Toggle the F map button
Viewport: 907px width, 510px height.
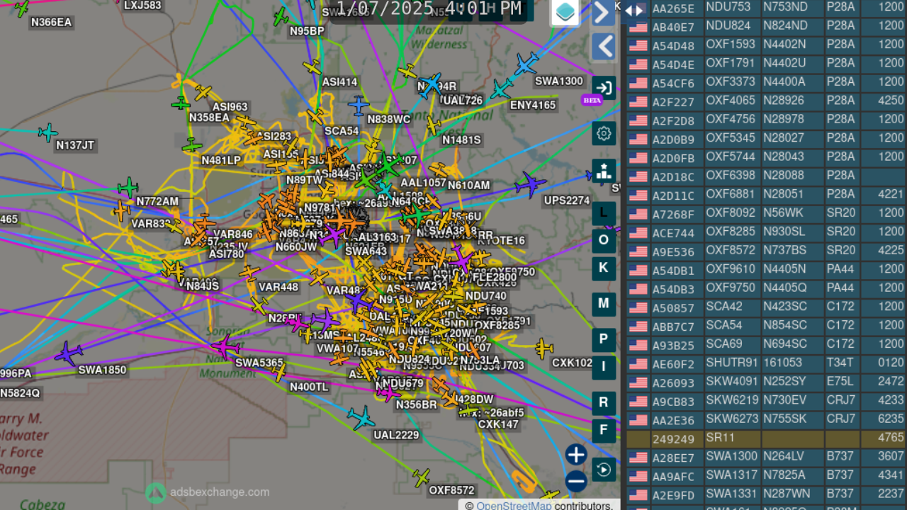[604, 430]
